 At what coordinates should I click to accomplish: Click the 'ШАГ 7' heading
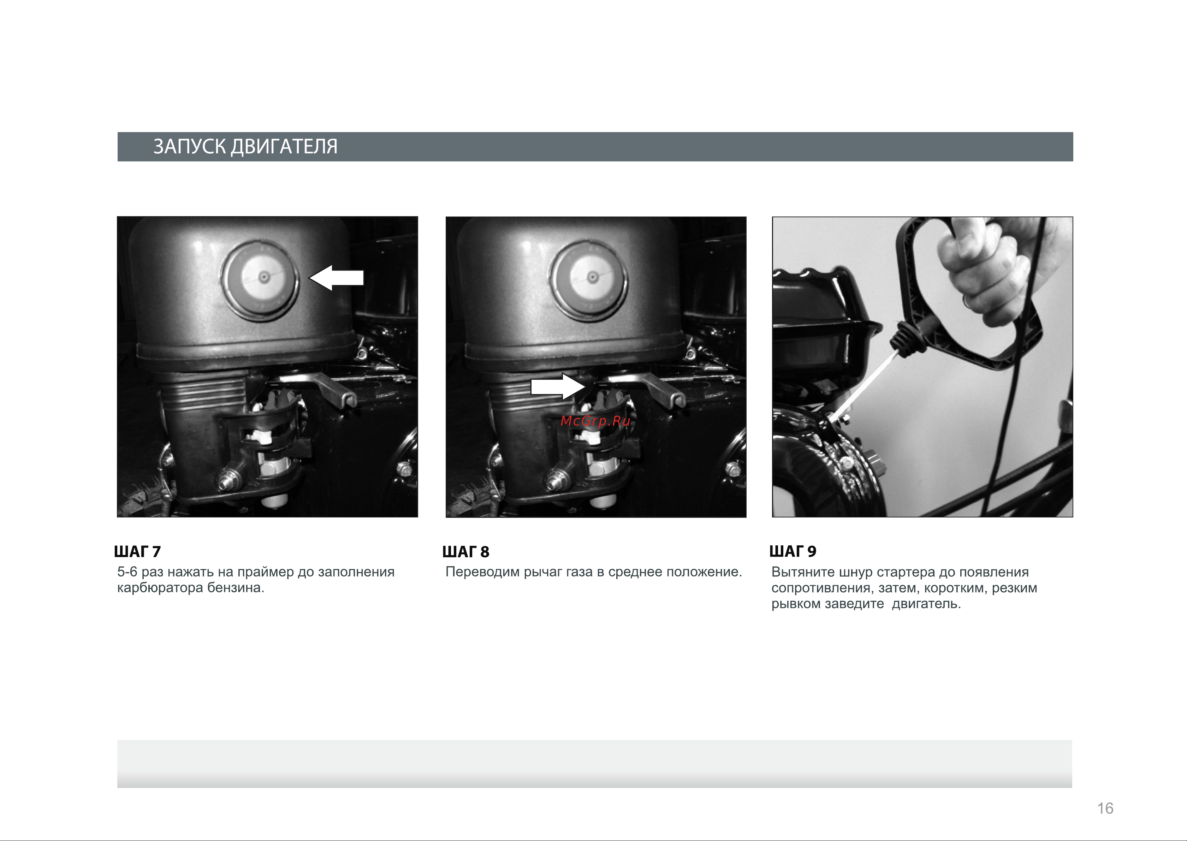coord(137,551)
